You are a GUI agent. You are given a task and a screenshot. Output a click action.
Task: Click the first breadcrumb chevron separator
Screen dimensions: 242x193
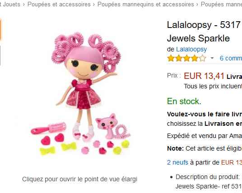coord(24,5)
